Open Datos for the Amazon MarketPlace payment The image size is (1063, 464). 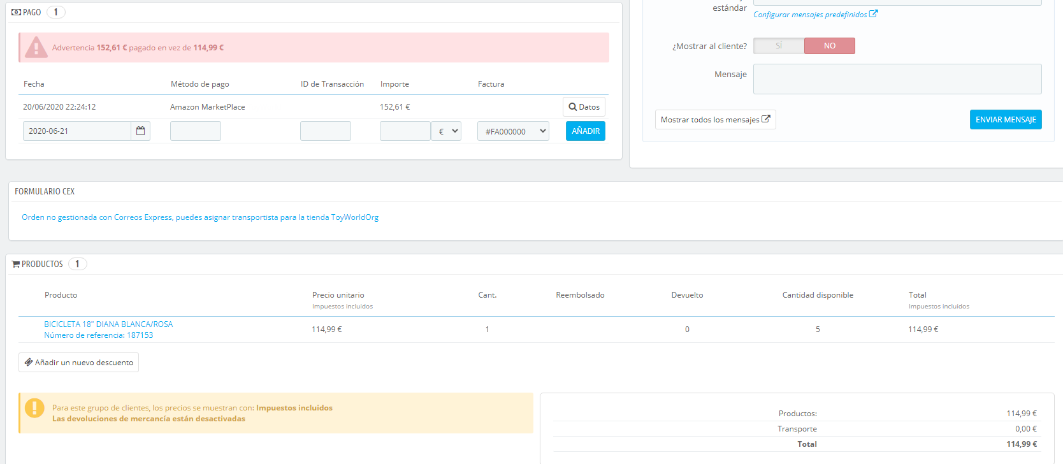584,107
